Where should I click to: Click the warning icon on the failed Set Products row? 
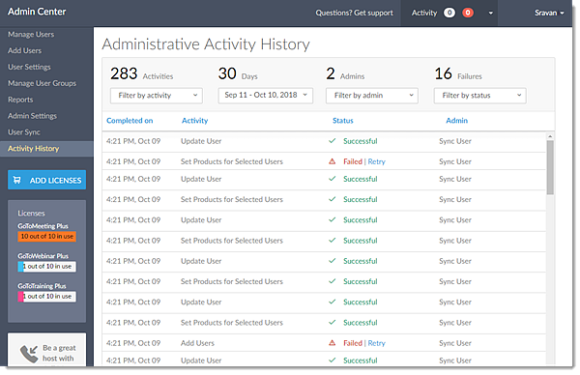[x=333, y=161]
